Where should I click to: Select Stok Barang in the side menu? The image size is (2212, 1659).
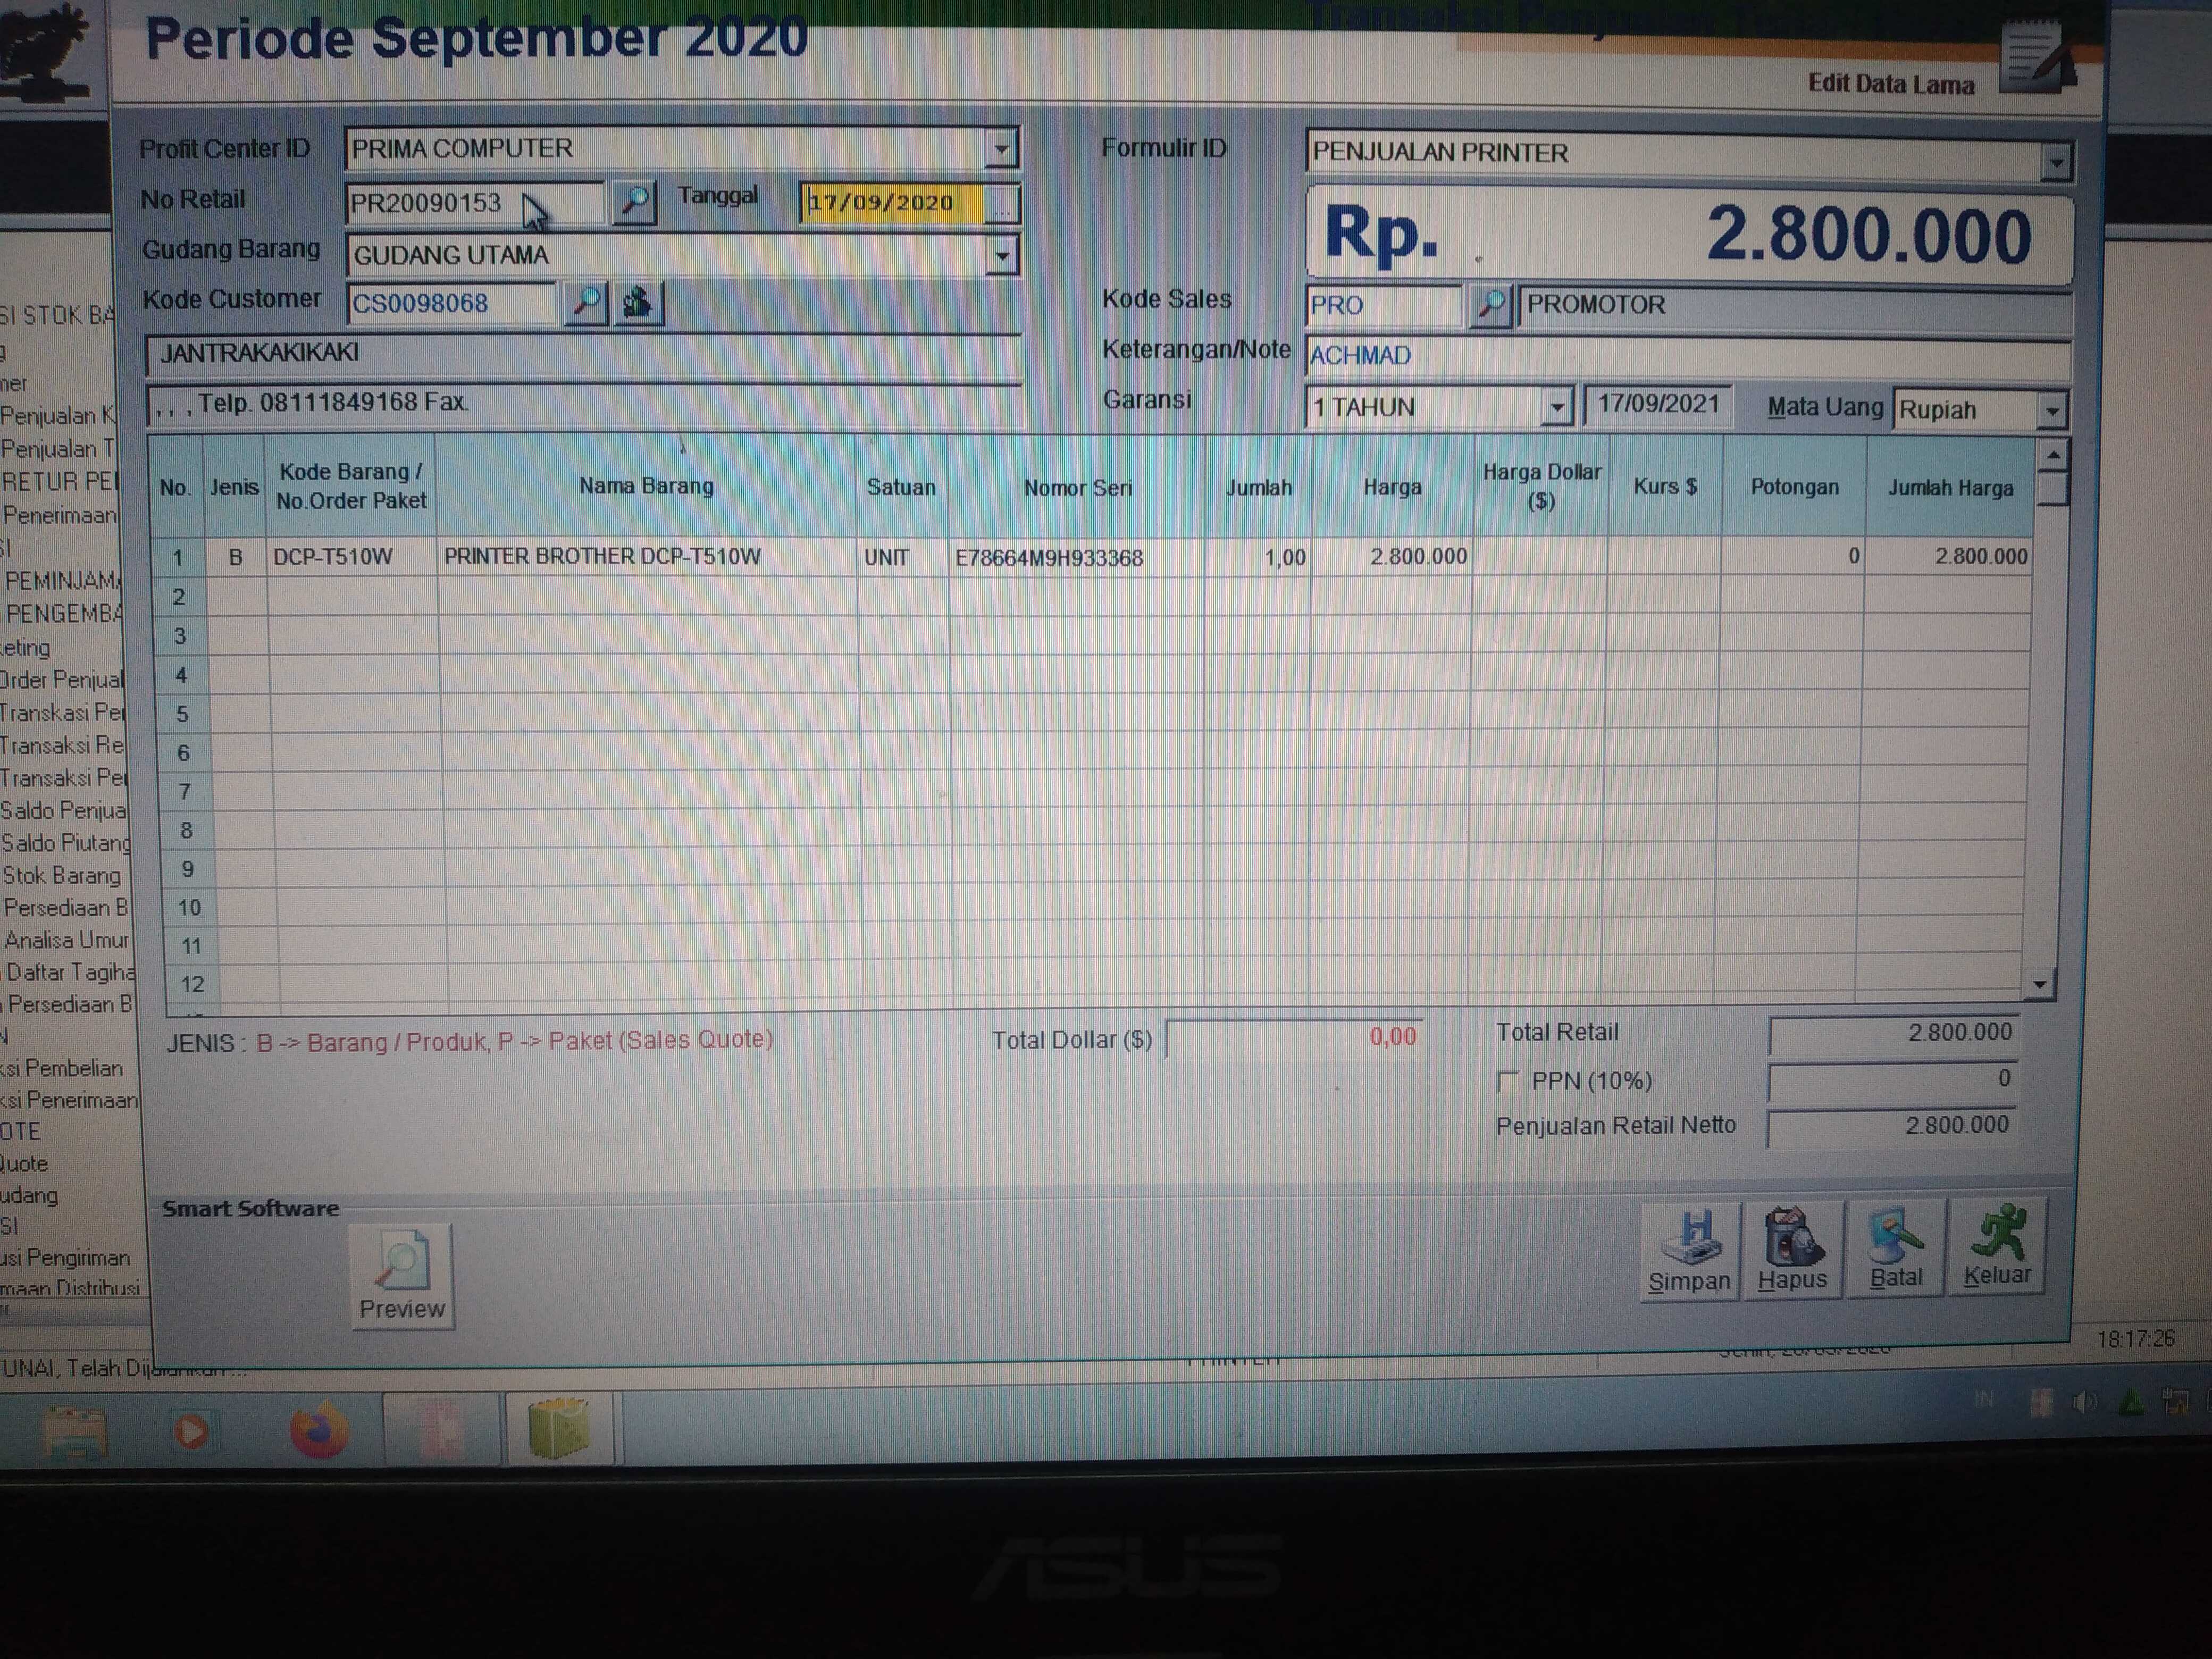[x=62, y=875]
